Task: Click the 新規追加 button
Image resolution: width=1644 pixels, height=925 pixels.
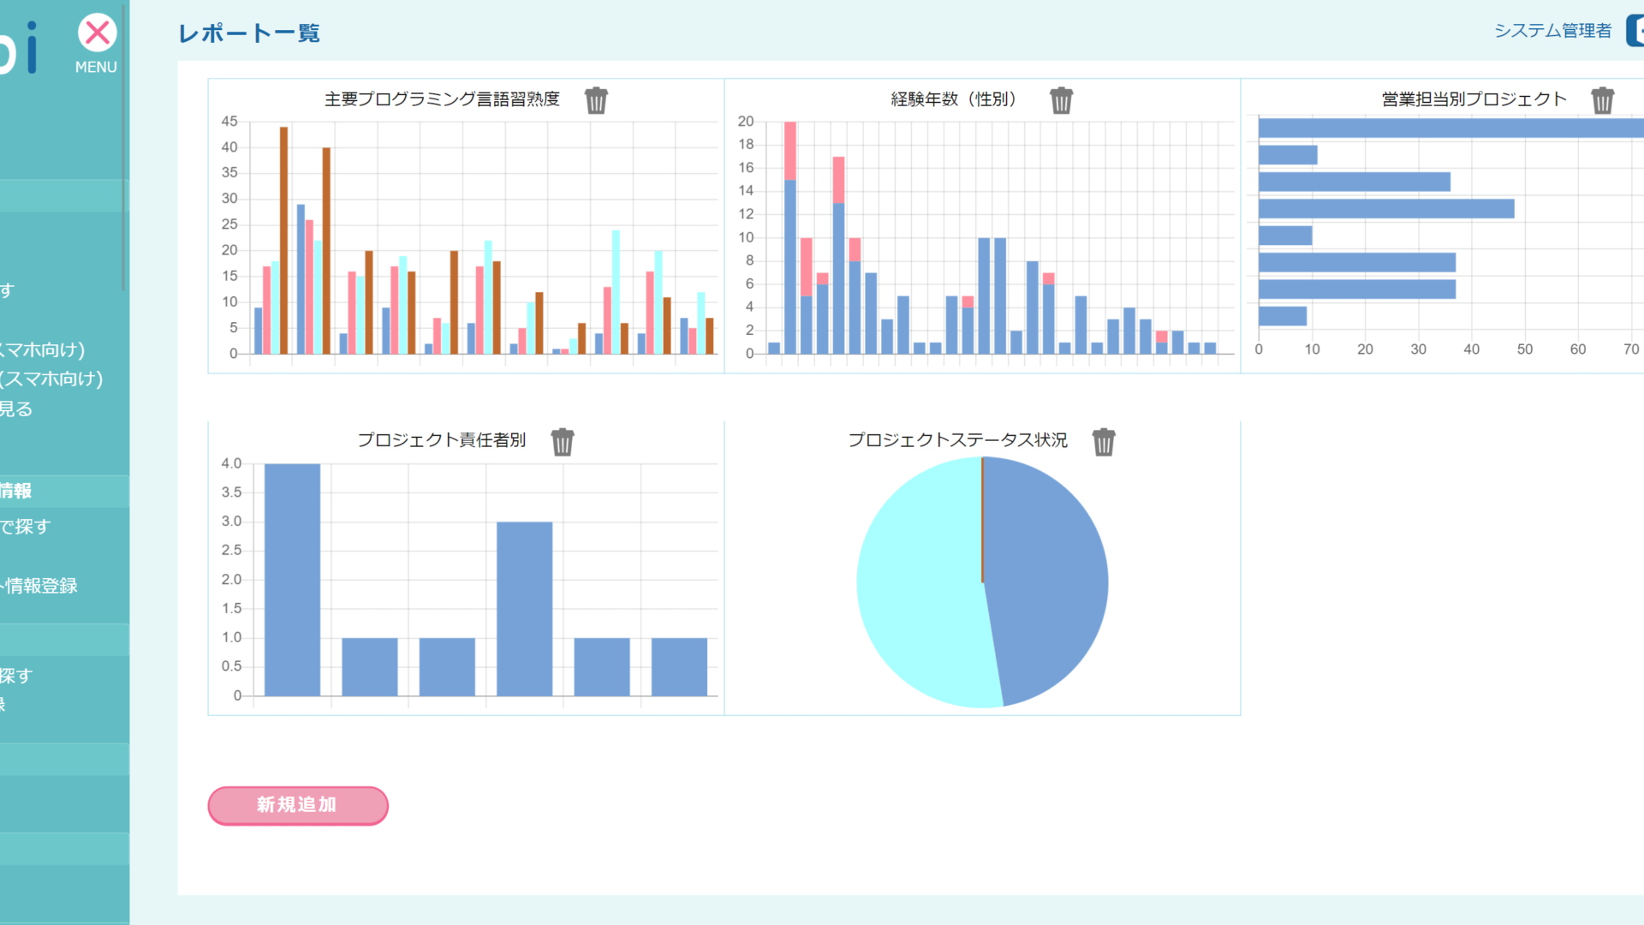Action: [x=297, y=805]
